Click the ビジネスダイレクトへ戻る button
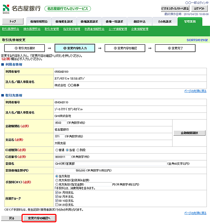The width and height of the screenshot is (210, 223). [x=175, y=8]
